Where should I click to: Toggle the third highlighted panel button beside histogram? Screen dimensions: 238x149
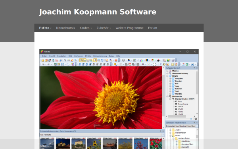click(x=95, y=60)
